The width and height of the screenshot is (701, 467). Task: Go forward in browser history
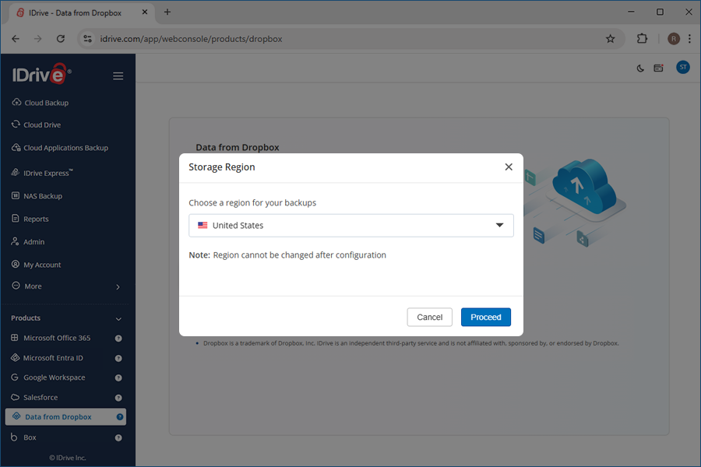[38, 39]
